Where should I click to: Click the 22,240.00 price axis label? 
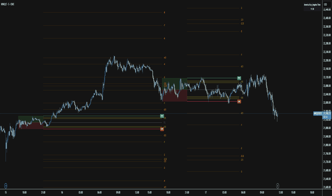[x=327, y=52]
